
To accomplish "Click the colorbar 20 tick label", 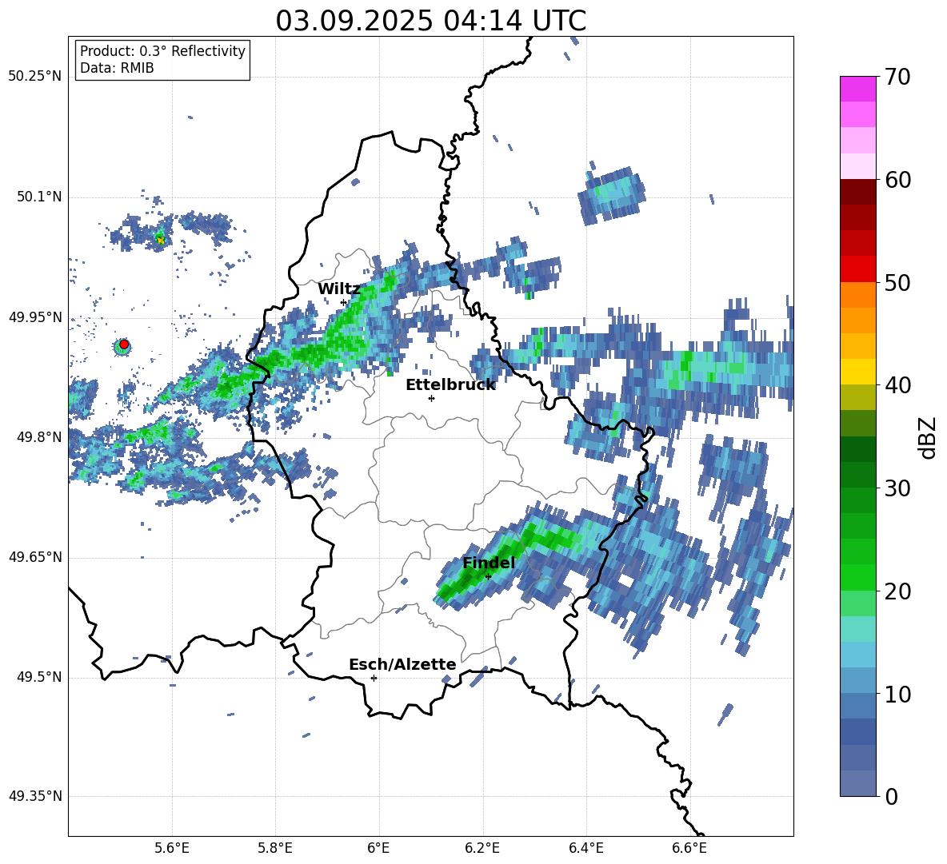I will pos(897,591).
